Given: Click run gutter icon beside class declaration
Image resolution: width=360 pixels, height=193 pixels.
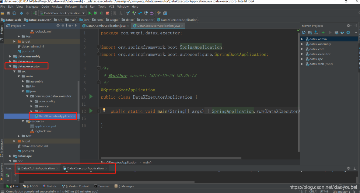Looking at the screenshot, I should click(91, 96).
